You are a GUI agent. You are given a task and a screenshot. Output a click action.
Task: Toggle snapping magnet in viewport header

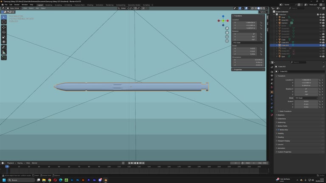(x=135, y=8)
